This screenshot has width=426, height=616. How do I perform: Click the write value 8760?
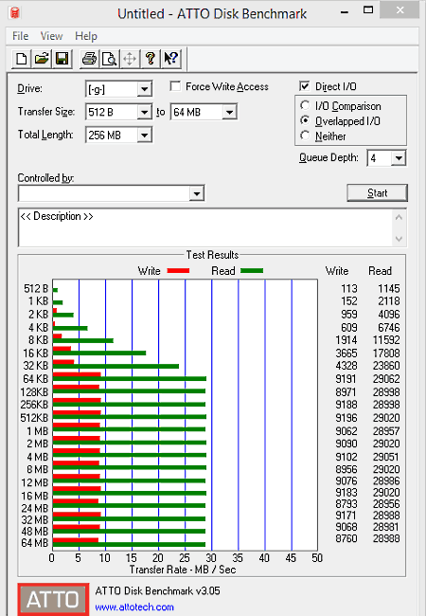point(346,538)
